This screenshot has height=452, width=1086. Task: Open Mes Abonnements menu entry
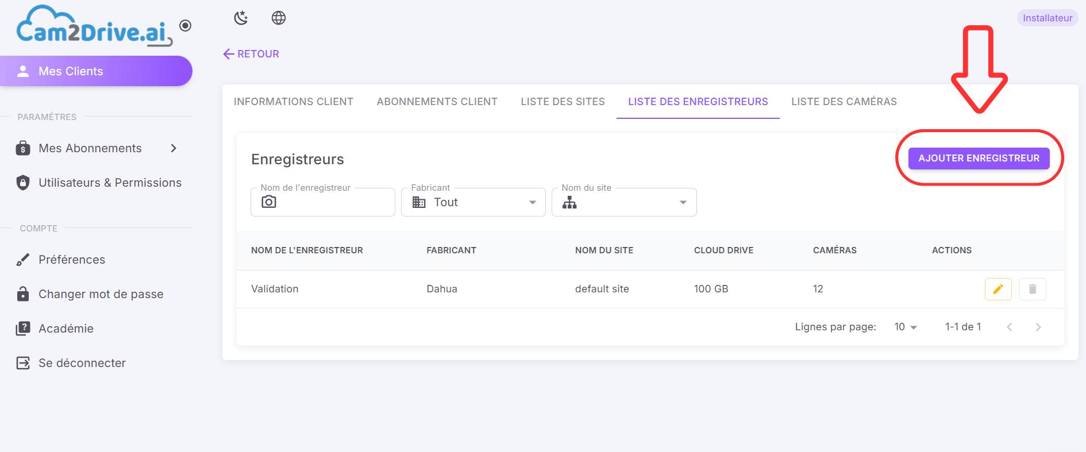[x=96, y=148]
